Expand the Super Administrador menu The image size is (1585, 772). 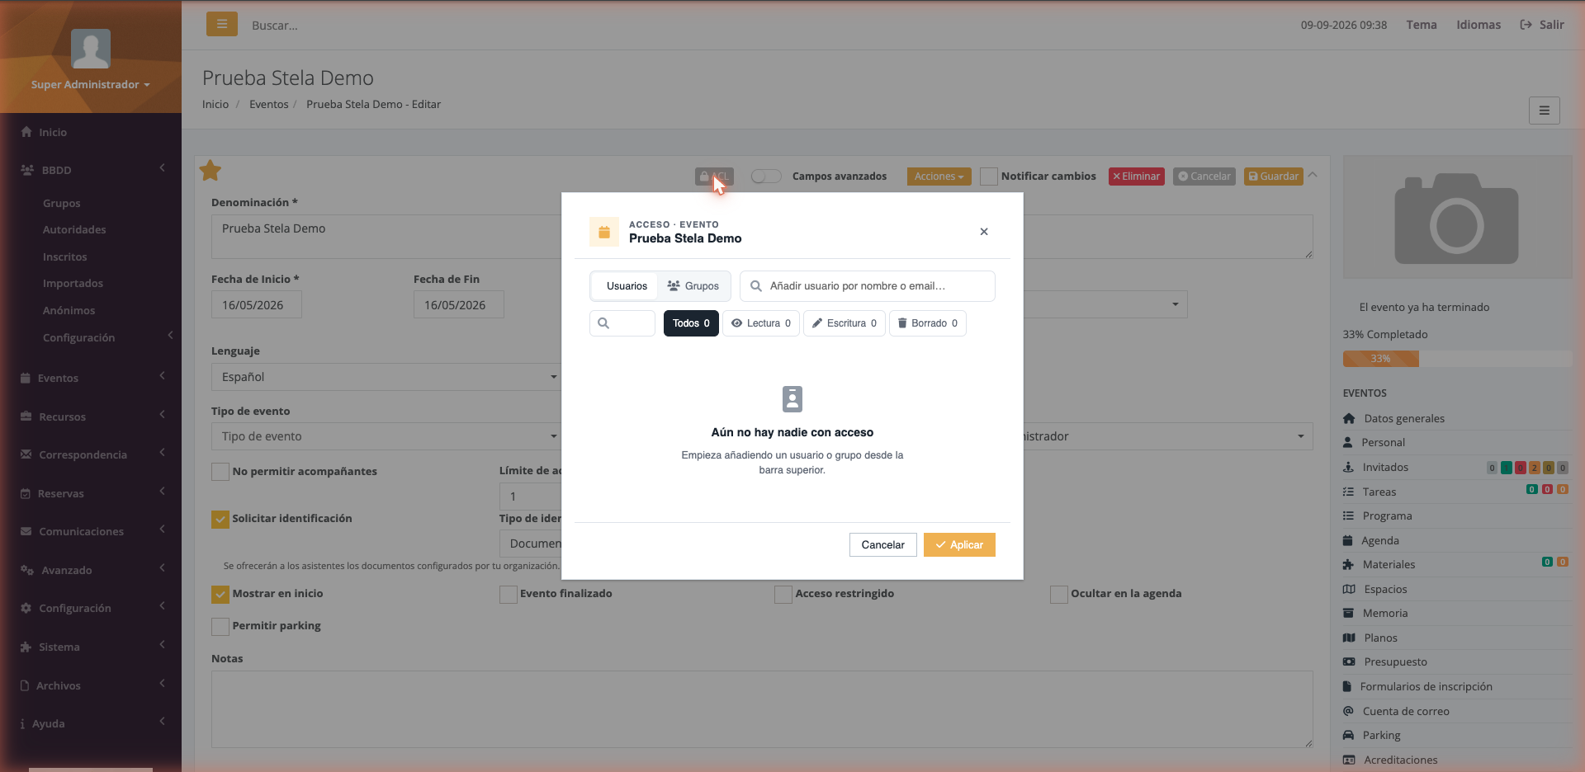click(x=91, y=85)
